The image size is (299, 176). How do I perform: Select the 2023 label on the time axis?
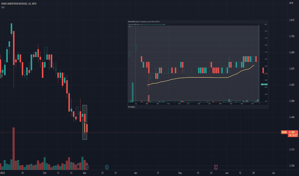[x=3, y=173]
